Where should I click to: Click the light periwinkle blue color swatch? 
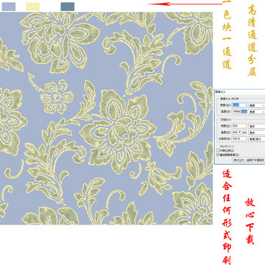[x=9, y=7]
